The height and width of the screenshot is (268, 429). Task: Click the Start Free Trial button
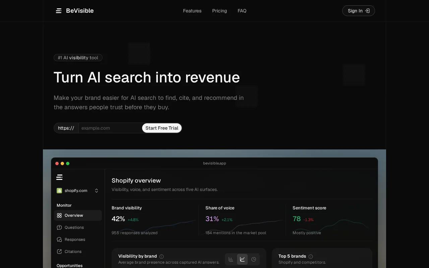(x=162, y=128)
